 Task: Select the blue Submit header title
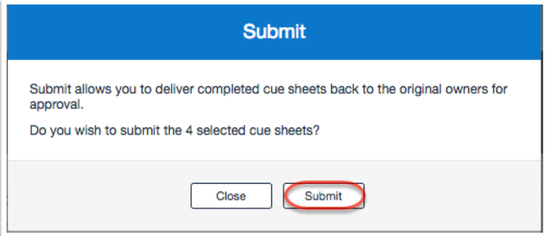pyautogui.click(x=274, y=31)
